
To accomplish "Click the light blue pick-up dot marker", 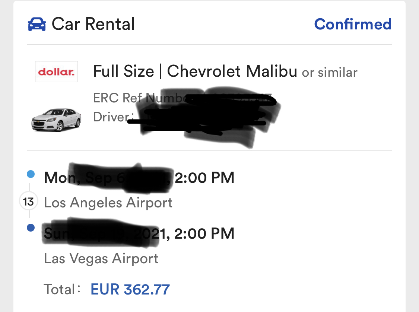I will (31, 174).
